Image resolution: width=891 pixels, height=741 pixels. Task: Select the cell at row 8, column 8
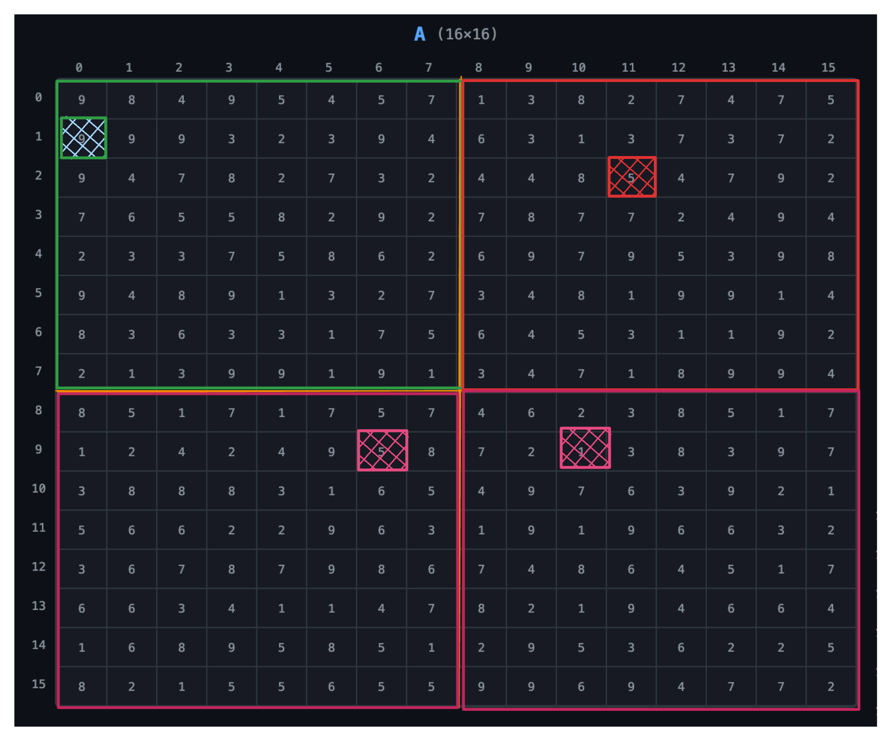pos(481,413)
